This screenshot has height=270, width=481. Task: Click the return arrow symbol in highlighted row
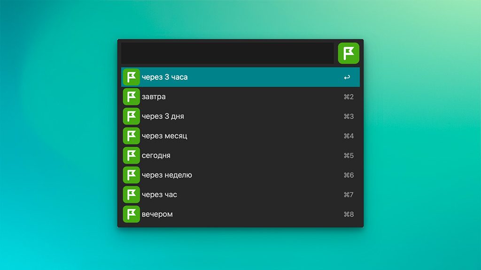pyautogui.click(x=347, y=77)
